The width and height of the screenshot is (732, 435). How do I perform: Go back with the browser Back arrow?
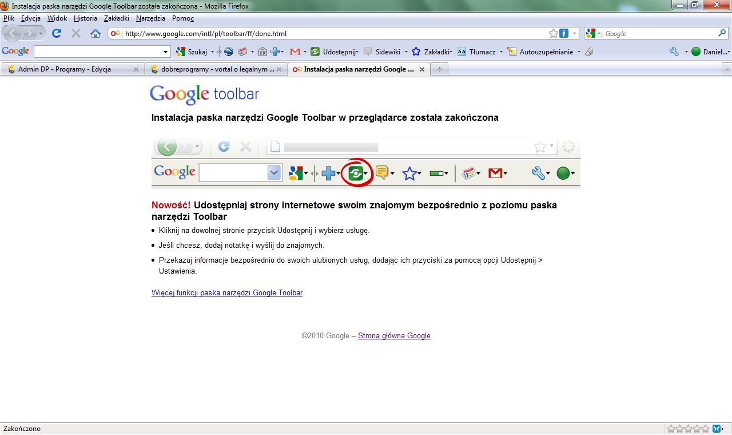pyautogui.click(x=13, y=33)
